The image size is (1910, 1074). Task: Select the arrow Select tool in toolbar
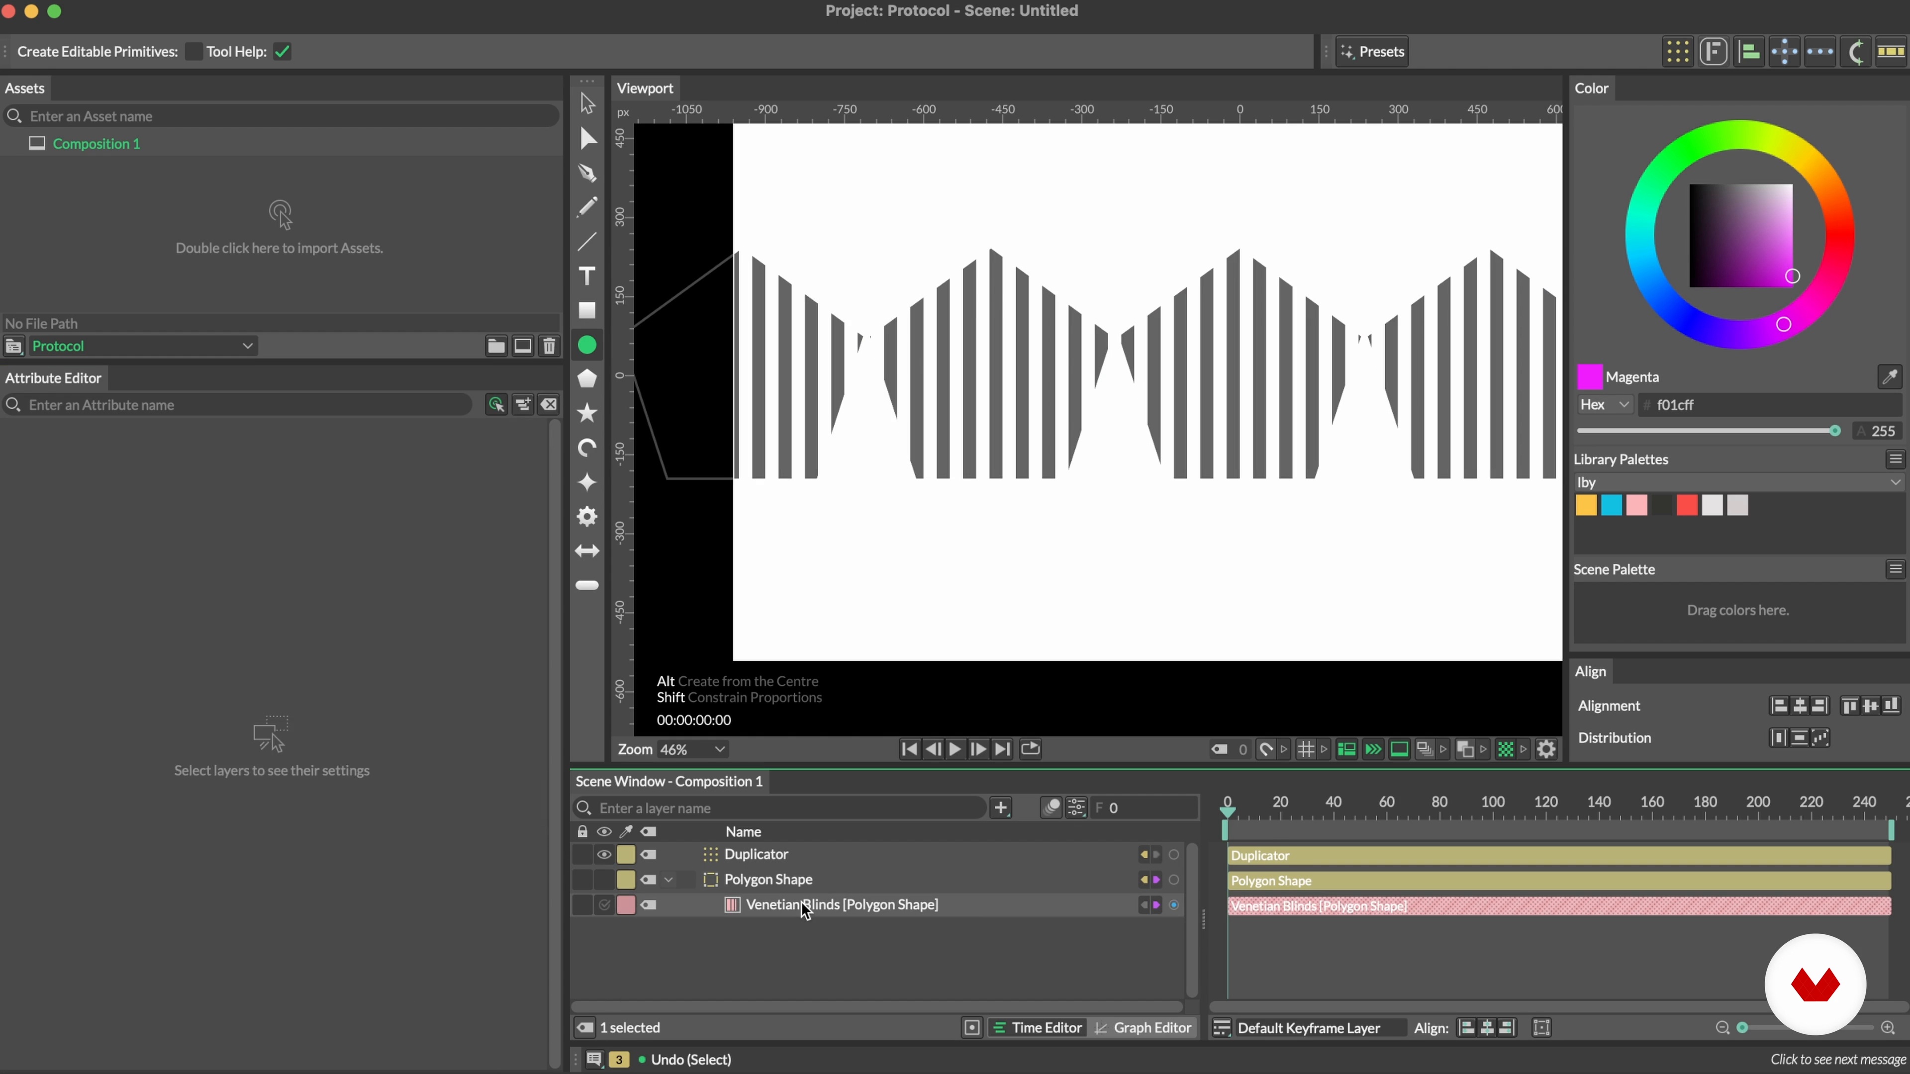tap(587, 104)
